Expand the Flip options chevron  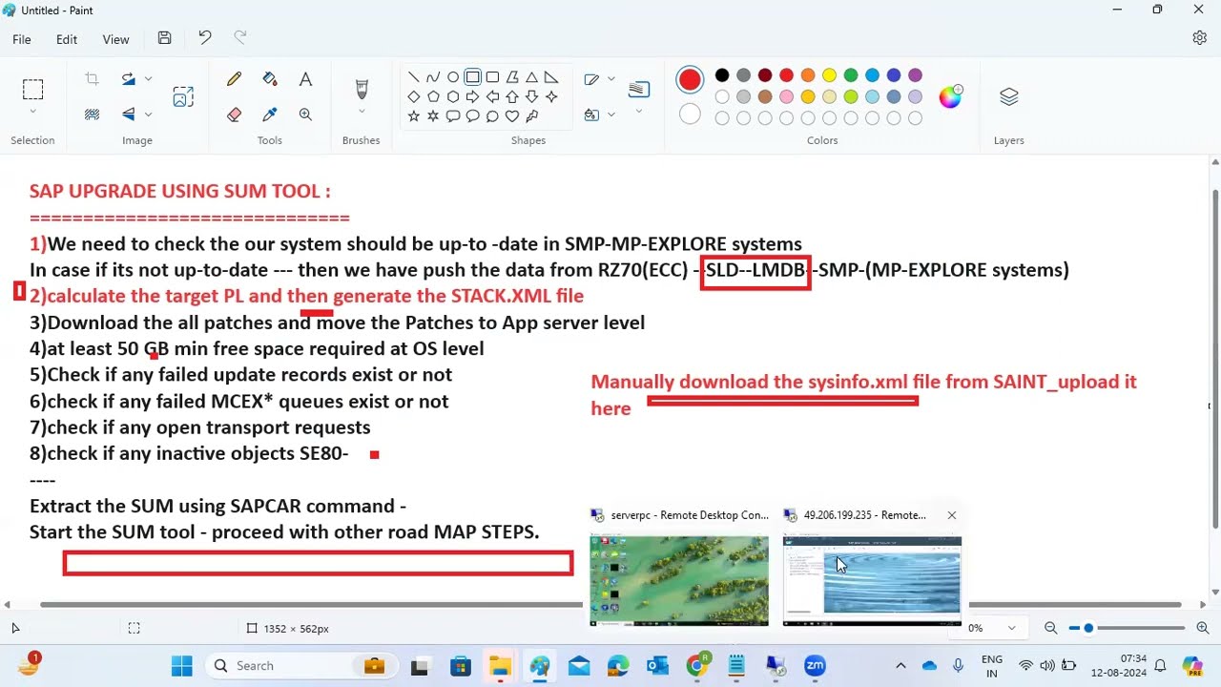click(148, 114)
